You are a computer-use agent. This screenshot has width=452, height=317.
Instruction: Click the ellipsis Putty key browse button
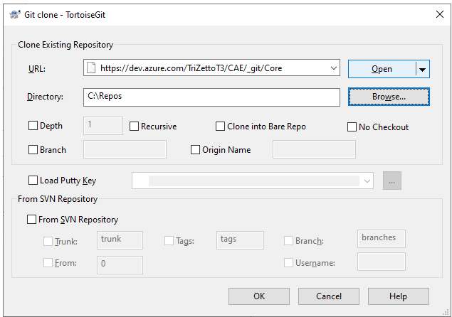pyautogui.click(x=392, y=181)
